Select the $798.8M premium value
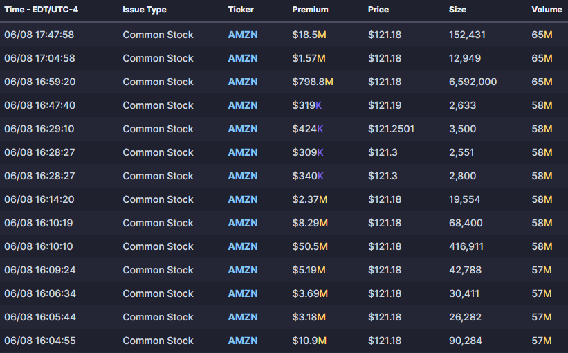The height and width of the screenshot is (353, 568). (313, 82)
